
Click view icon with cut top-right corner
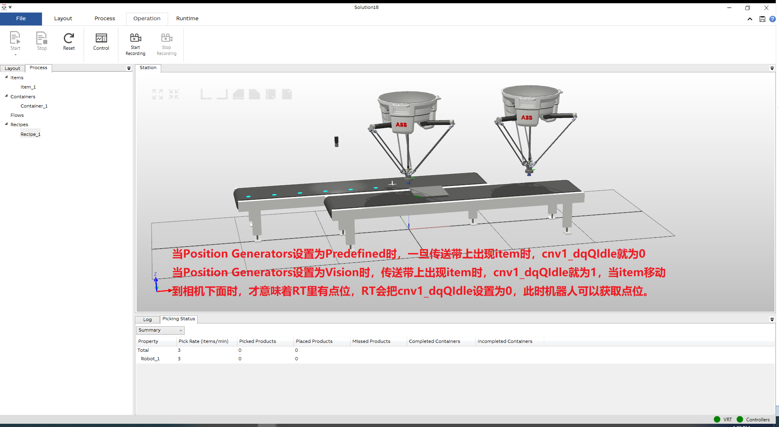pos(255,94)
